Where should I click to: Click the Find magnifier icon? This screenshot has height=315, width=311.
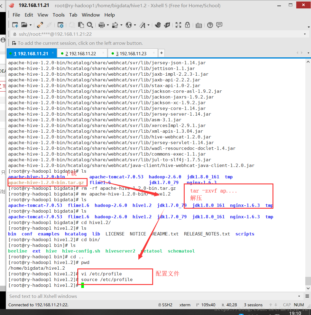[90, 25]
